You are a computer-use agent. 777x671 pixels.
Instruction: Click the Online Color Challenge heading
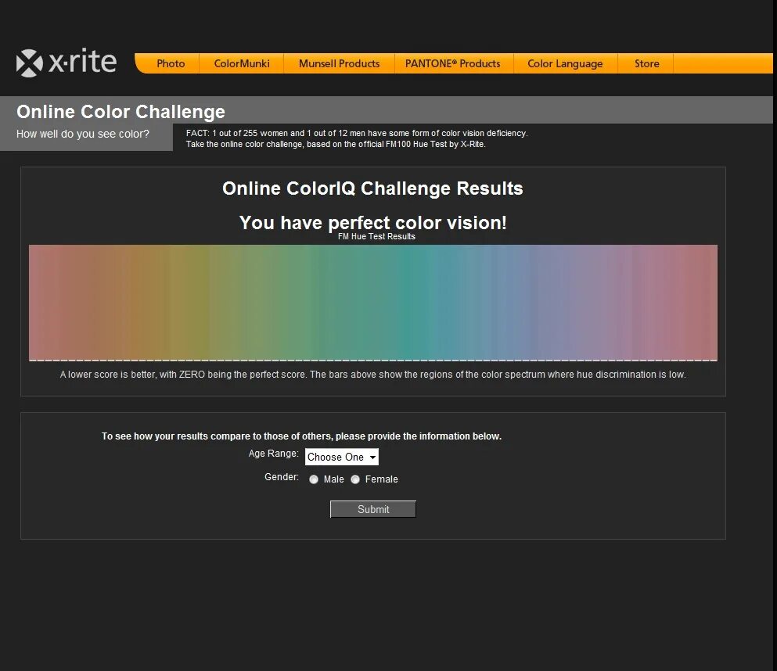pos(121,111)
